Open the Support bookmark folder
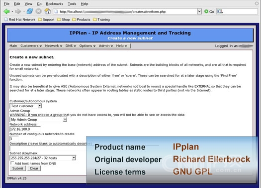This screenshot has height=188, width=261. (46, 19)
